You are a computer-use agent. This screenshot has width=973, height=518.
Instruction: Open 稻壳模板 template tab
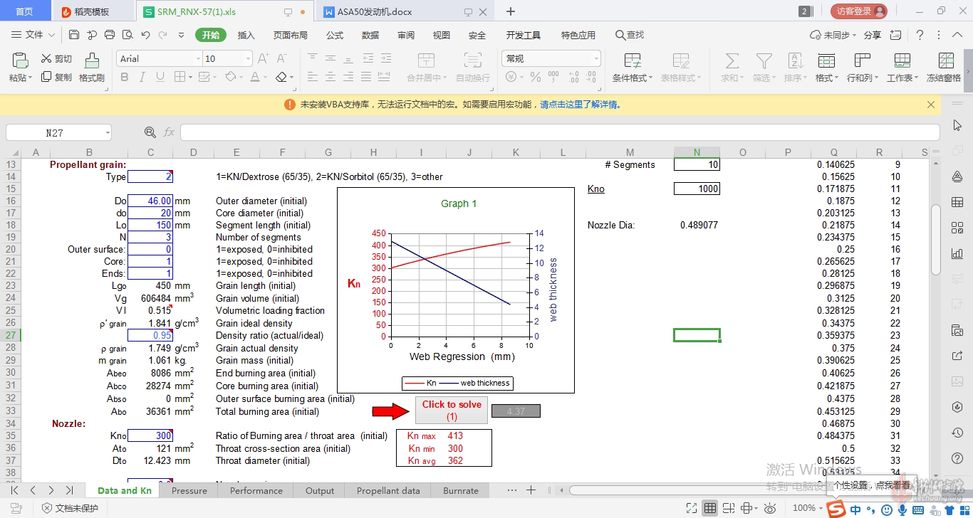pos(92,11)
